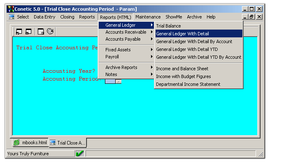
Task: Click the form function icon in toolbar
Action: pyautogui.click(x=41, y=31)
